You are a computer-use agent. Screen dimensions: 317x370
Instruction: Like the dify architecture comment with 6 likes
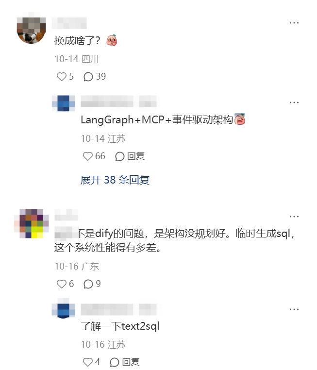coord(62,284)
